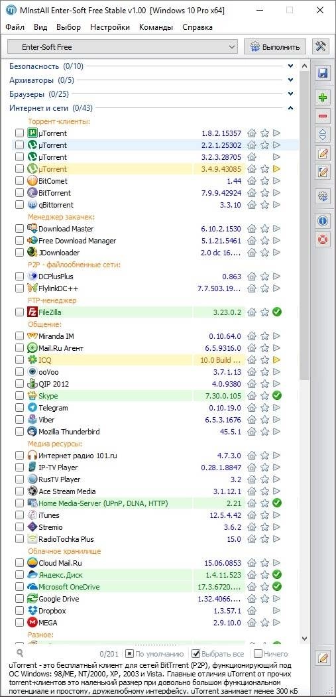The width and height of the screenshot is (336, 697).
Task: Click the gears icon in right sidebar
Action: tap(323, 196)
